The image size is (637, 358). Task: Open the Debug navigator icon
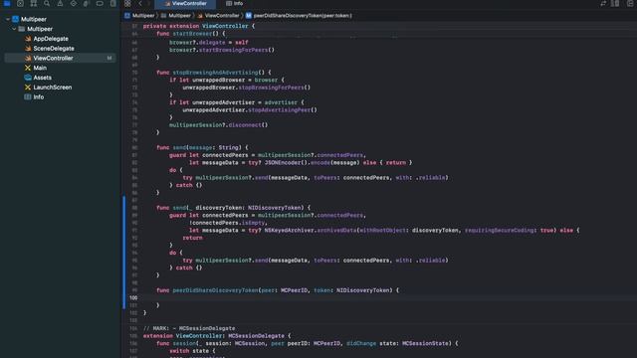coord(87,3)
